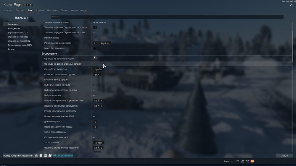Click Пробел binding for Захват для ГСН
The height and width of the screenshot is (166, 296).
pos(99,143)
